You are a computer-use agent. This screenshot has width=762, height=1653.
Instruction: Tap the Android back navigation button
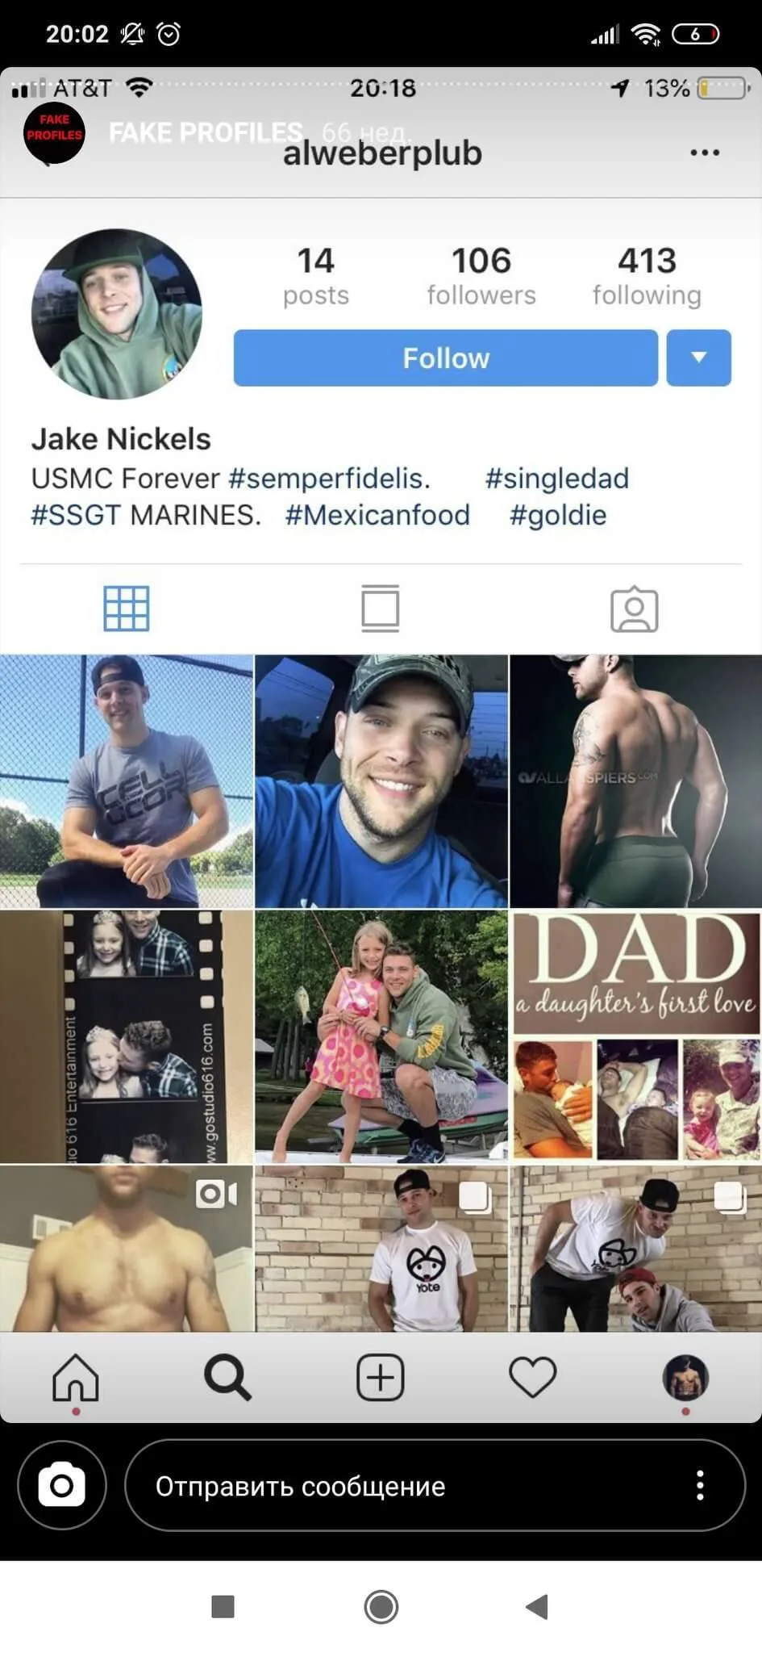point(537,1606)
